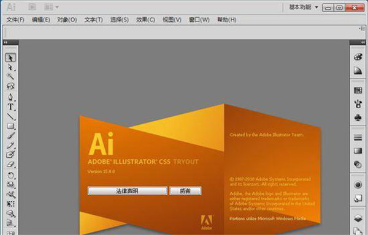Select the Selection (black arrow) tool
Image resolution: width=368 pixels, height=235 pixels.
pyautogui.click(x=10, y=58)
